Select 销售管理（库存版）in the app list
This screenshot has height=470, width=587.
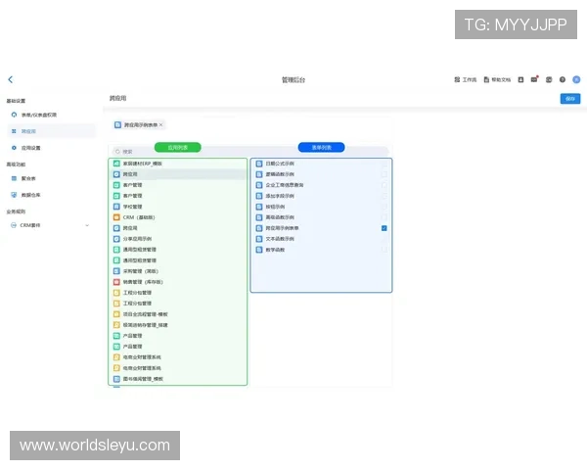(145, 281)
